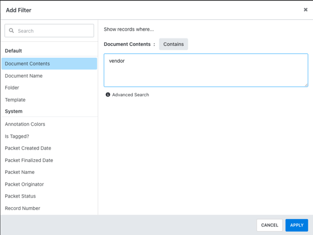313x235 pixels.
Task: Open the Contains operator dropdown
Action: (174, 44)
